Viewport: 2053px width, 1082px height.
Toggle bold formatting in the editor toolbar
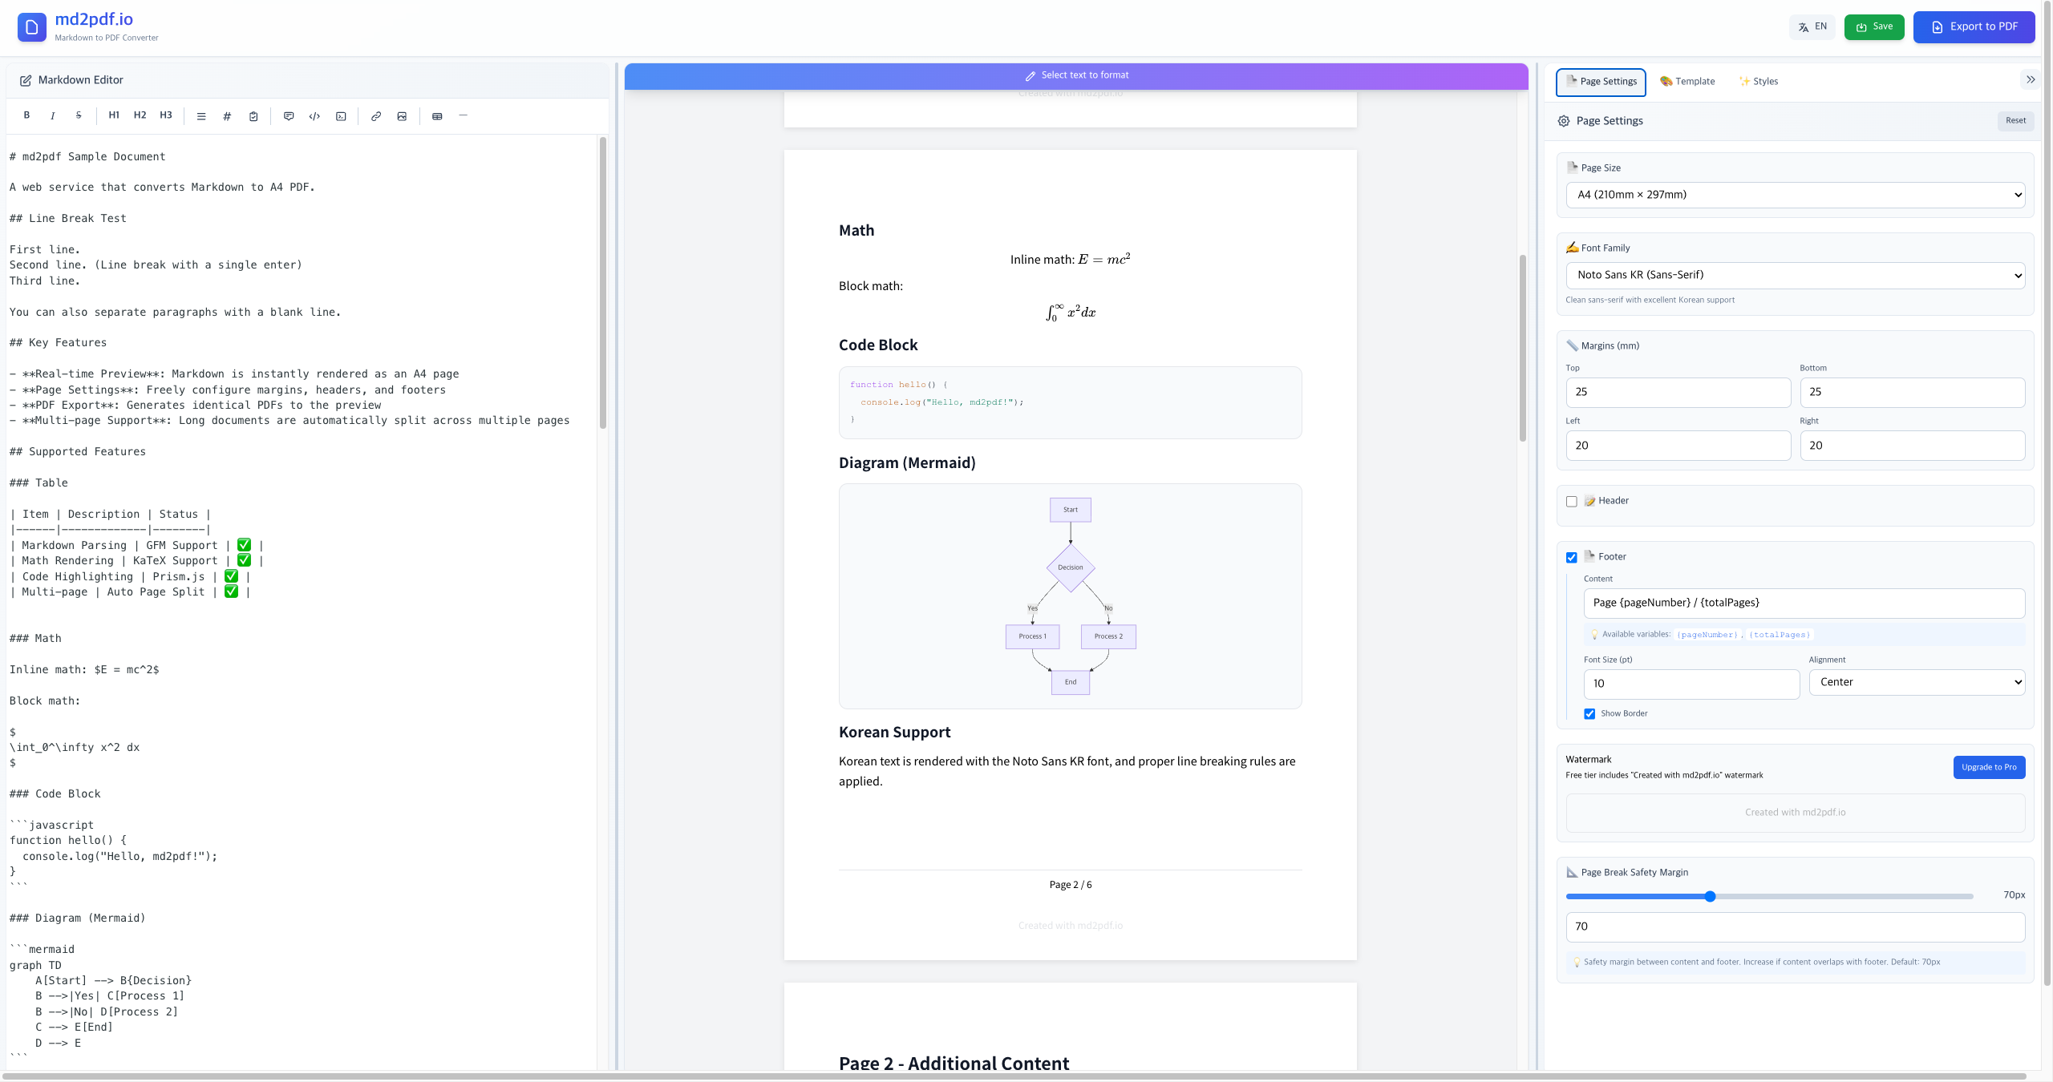(x=26, y=115)
